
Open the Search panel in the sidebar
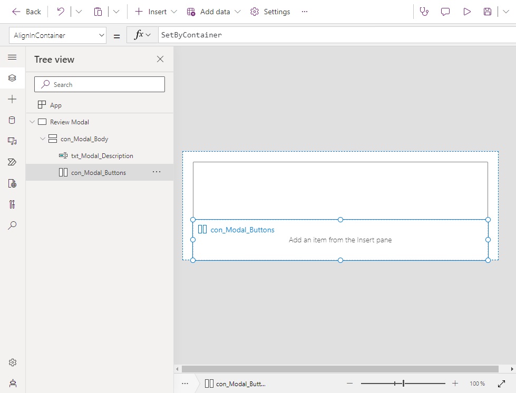point(13,225)
